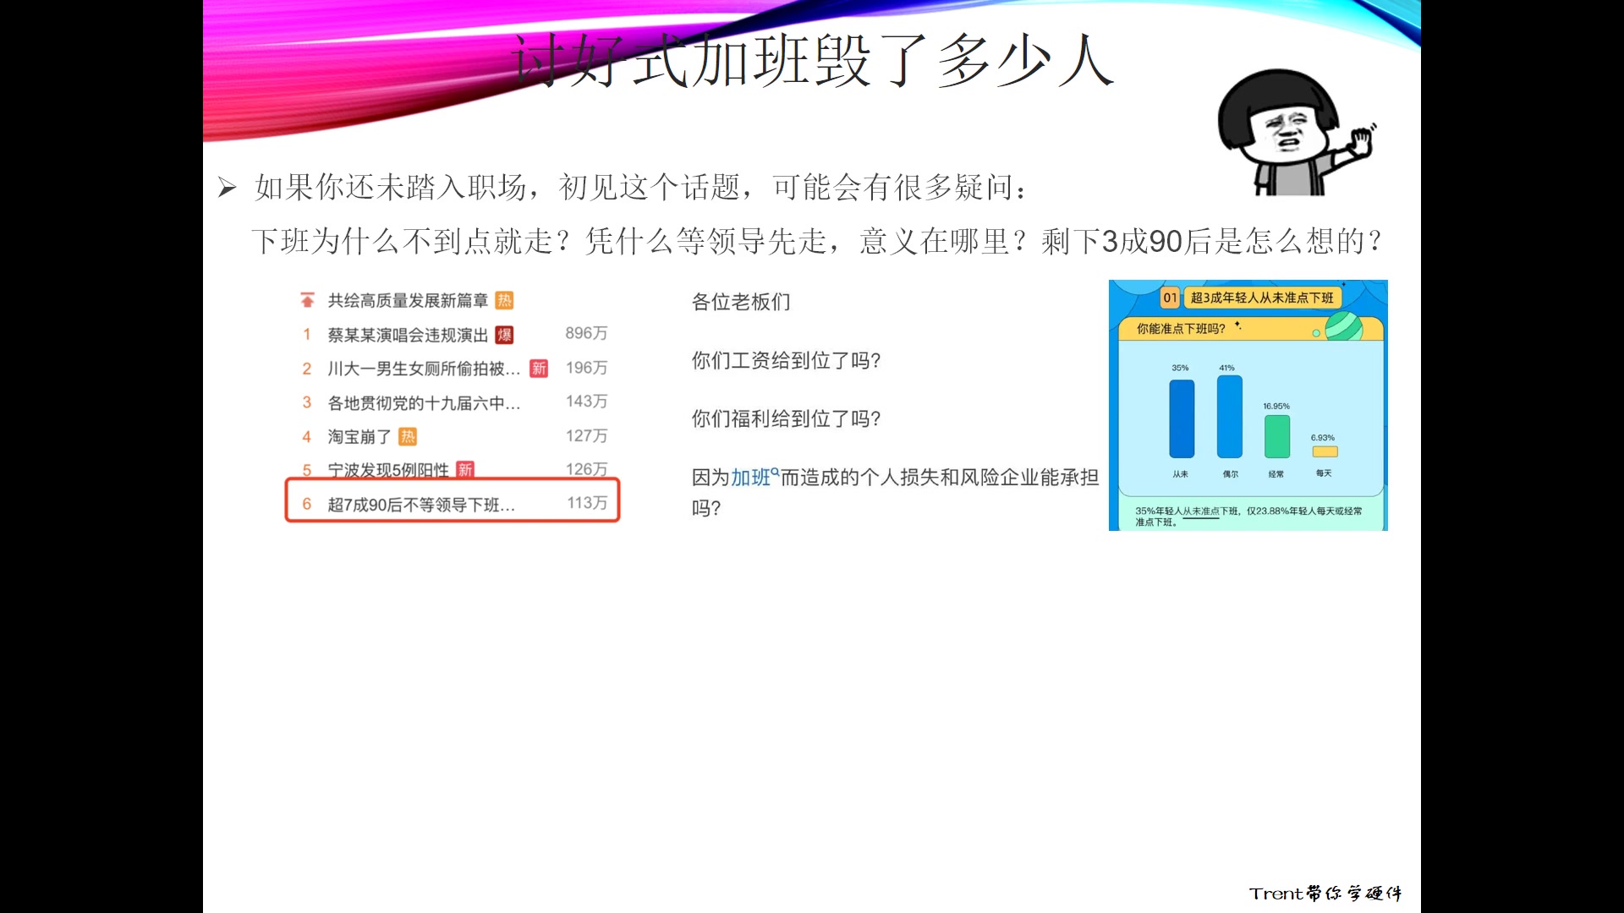Open hot topic 宁波发现5例阳性
The image size is (1624, 913).
[388, 470]
